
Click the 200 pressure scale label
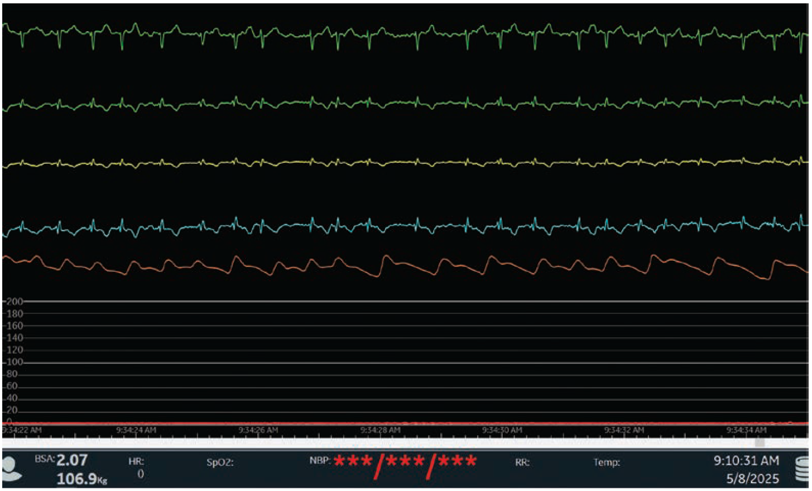pos(15,302)
